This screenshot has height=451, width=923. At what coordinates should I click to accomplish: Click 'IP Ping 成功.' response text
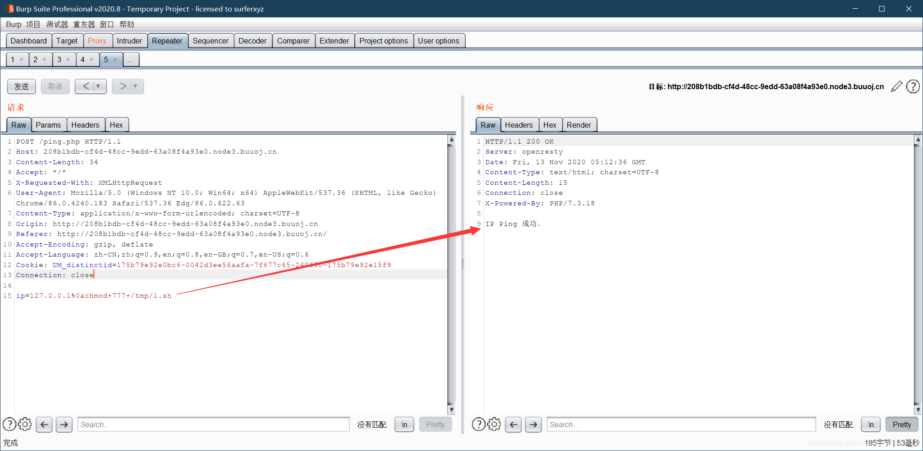[x=513, y=224]
